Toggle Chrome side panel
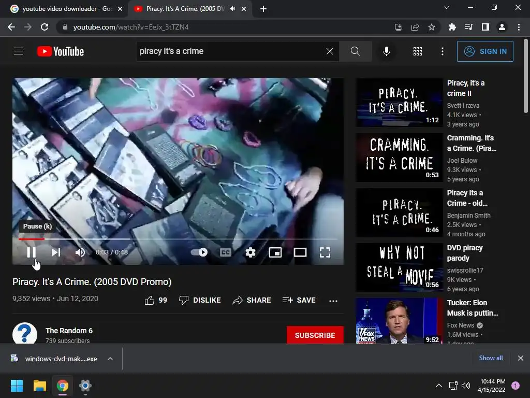 (x=485, y=27)
